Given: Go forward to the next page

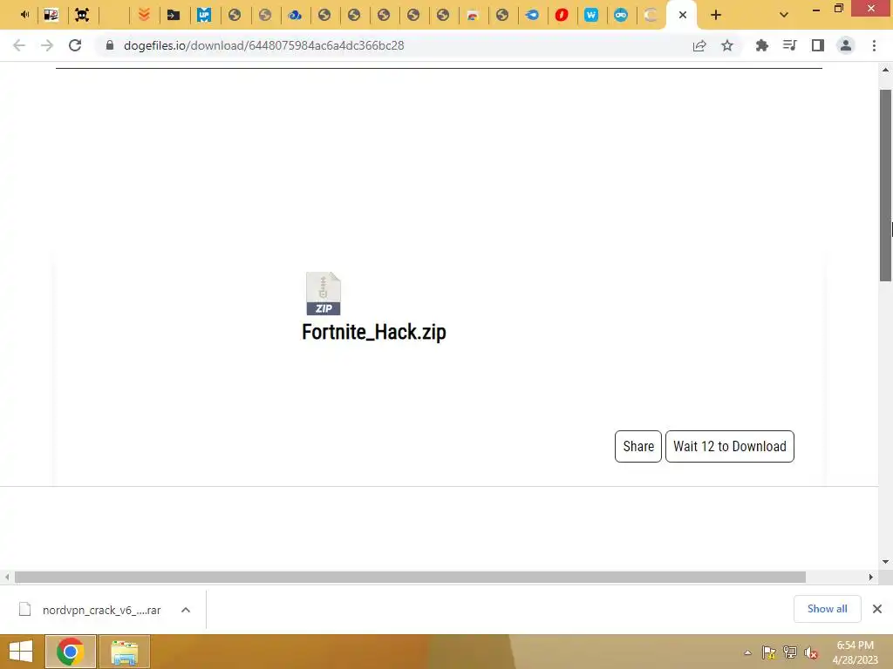Looking at the screenshot, I should coord(47,45).
